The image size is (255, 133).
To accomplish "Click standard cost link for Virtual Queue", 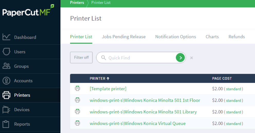I will point(233,123).
